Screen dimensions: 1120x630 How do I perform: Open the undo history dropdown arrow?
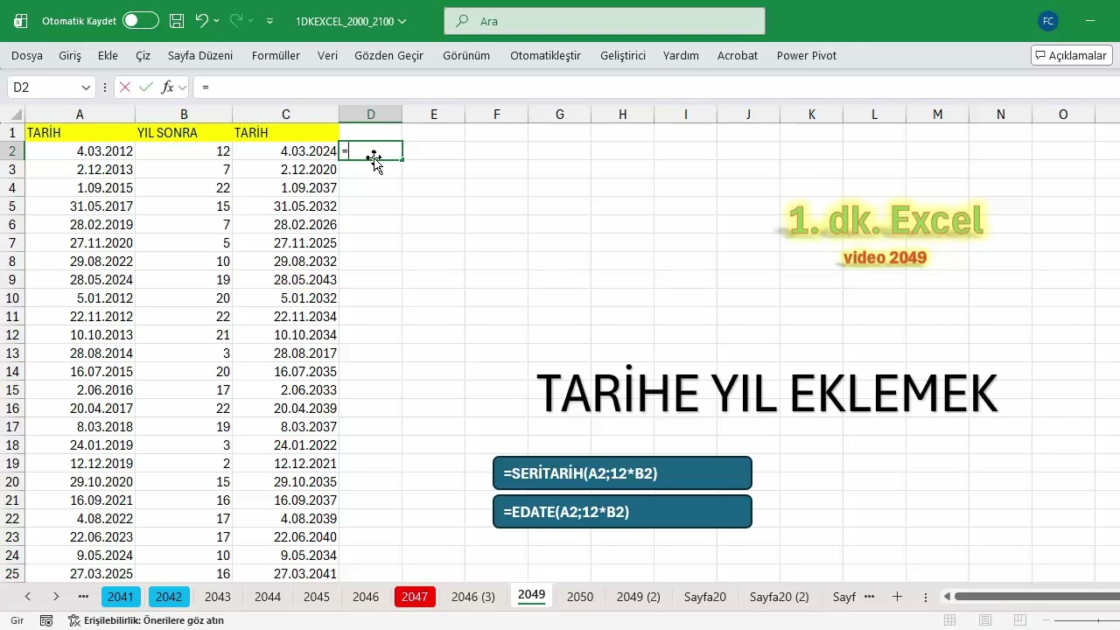pyautogui.click(x=217, y=20)
